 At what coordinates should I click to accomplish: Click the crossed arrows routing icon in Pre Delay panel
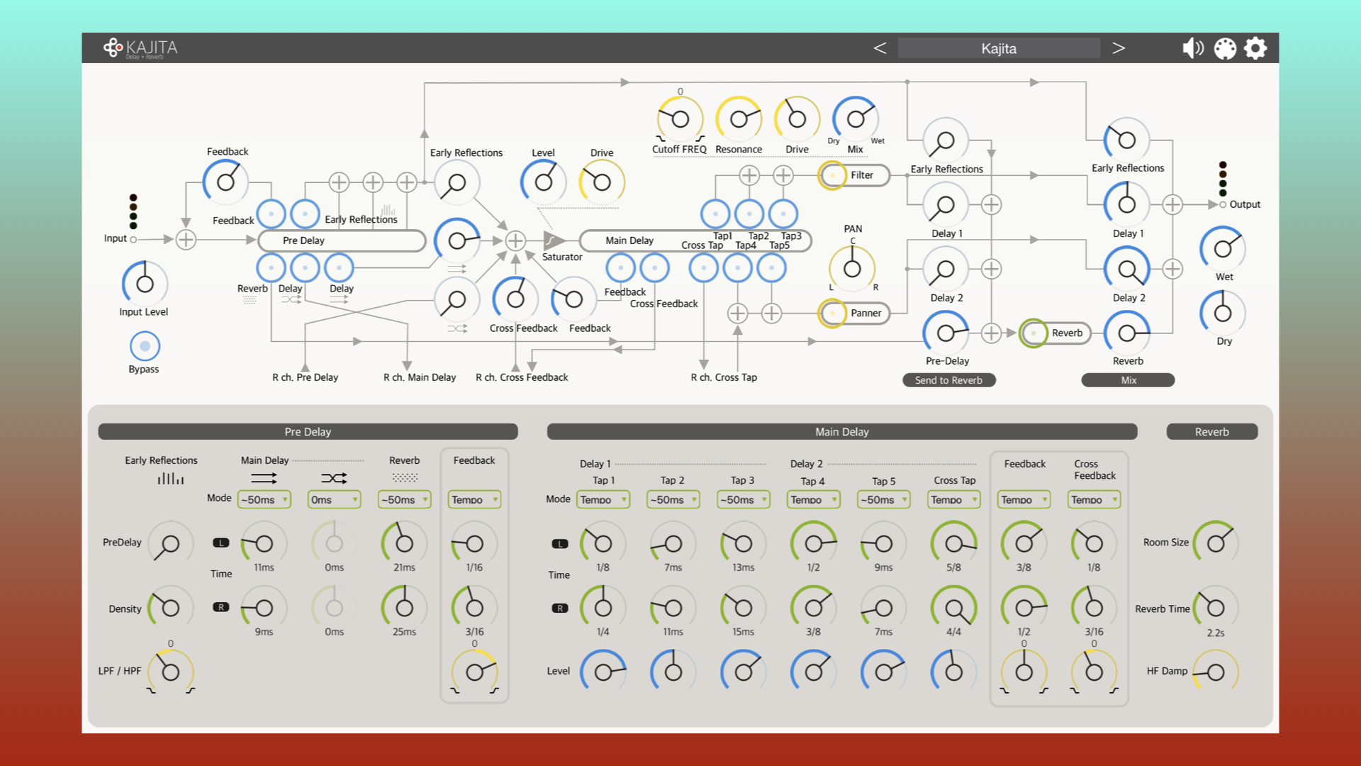coord(334,479)
